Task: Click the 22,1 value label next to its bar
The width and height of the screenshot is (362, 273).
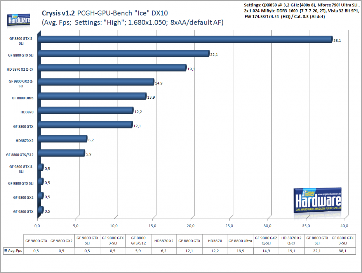Action: (214, 55)
